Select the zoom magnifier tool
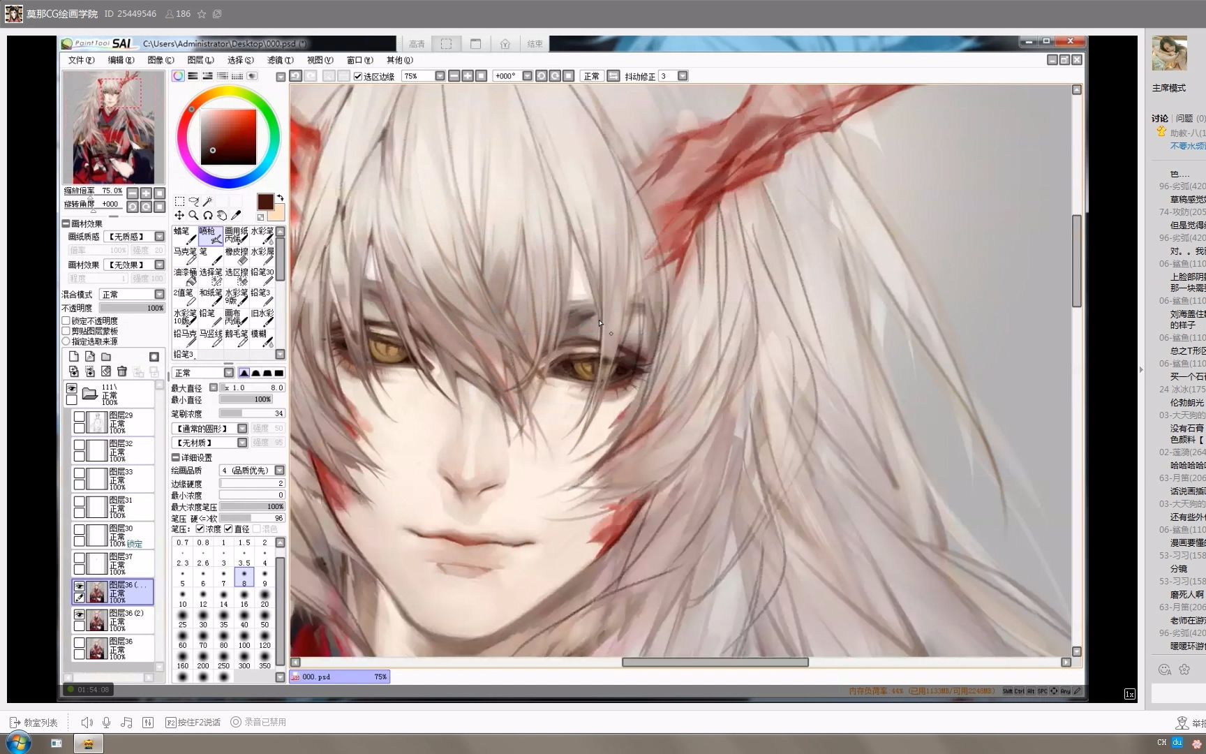 pyautogui.click(x=193, y=215)
